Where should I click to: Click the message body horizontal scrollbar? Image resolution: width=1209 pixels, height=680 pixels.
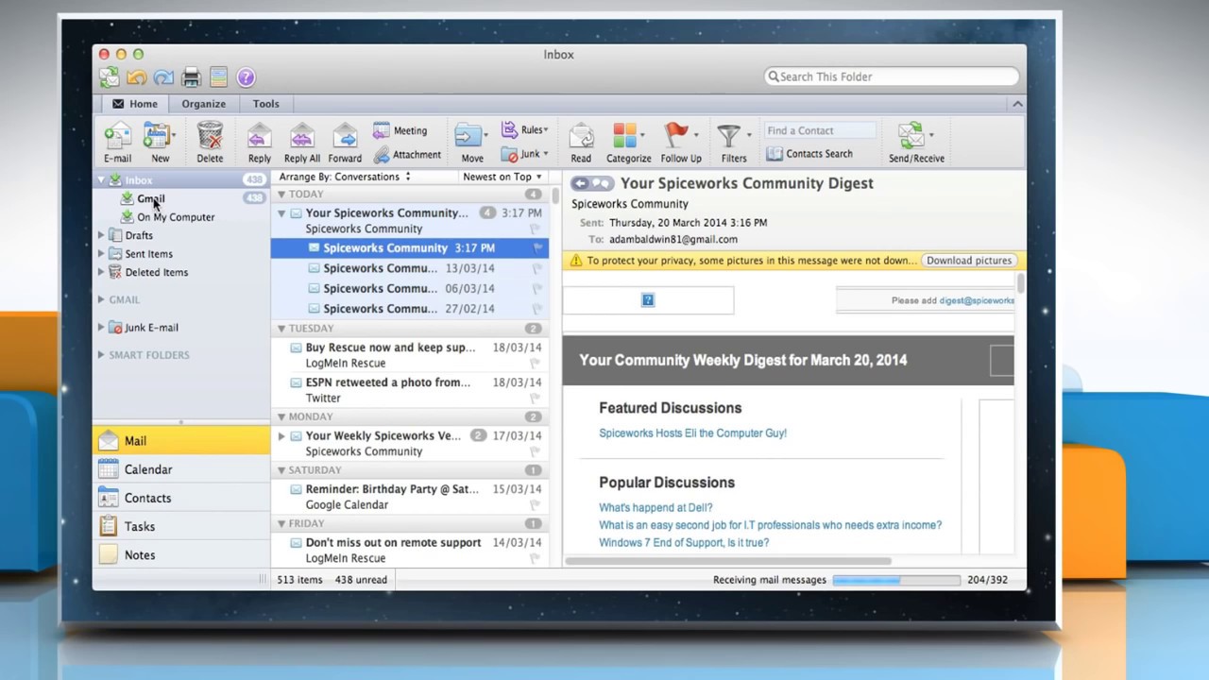(728, 561)
